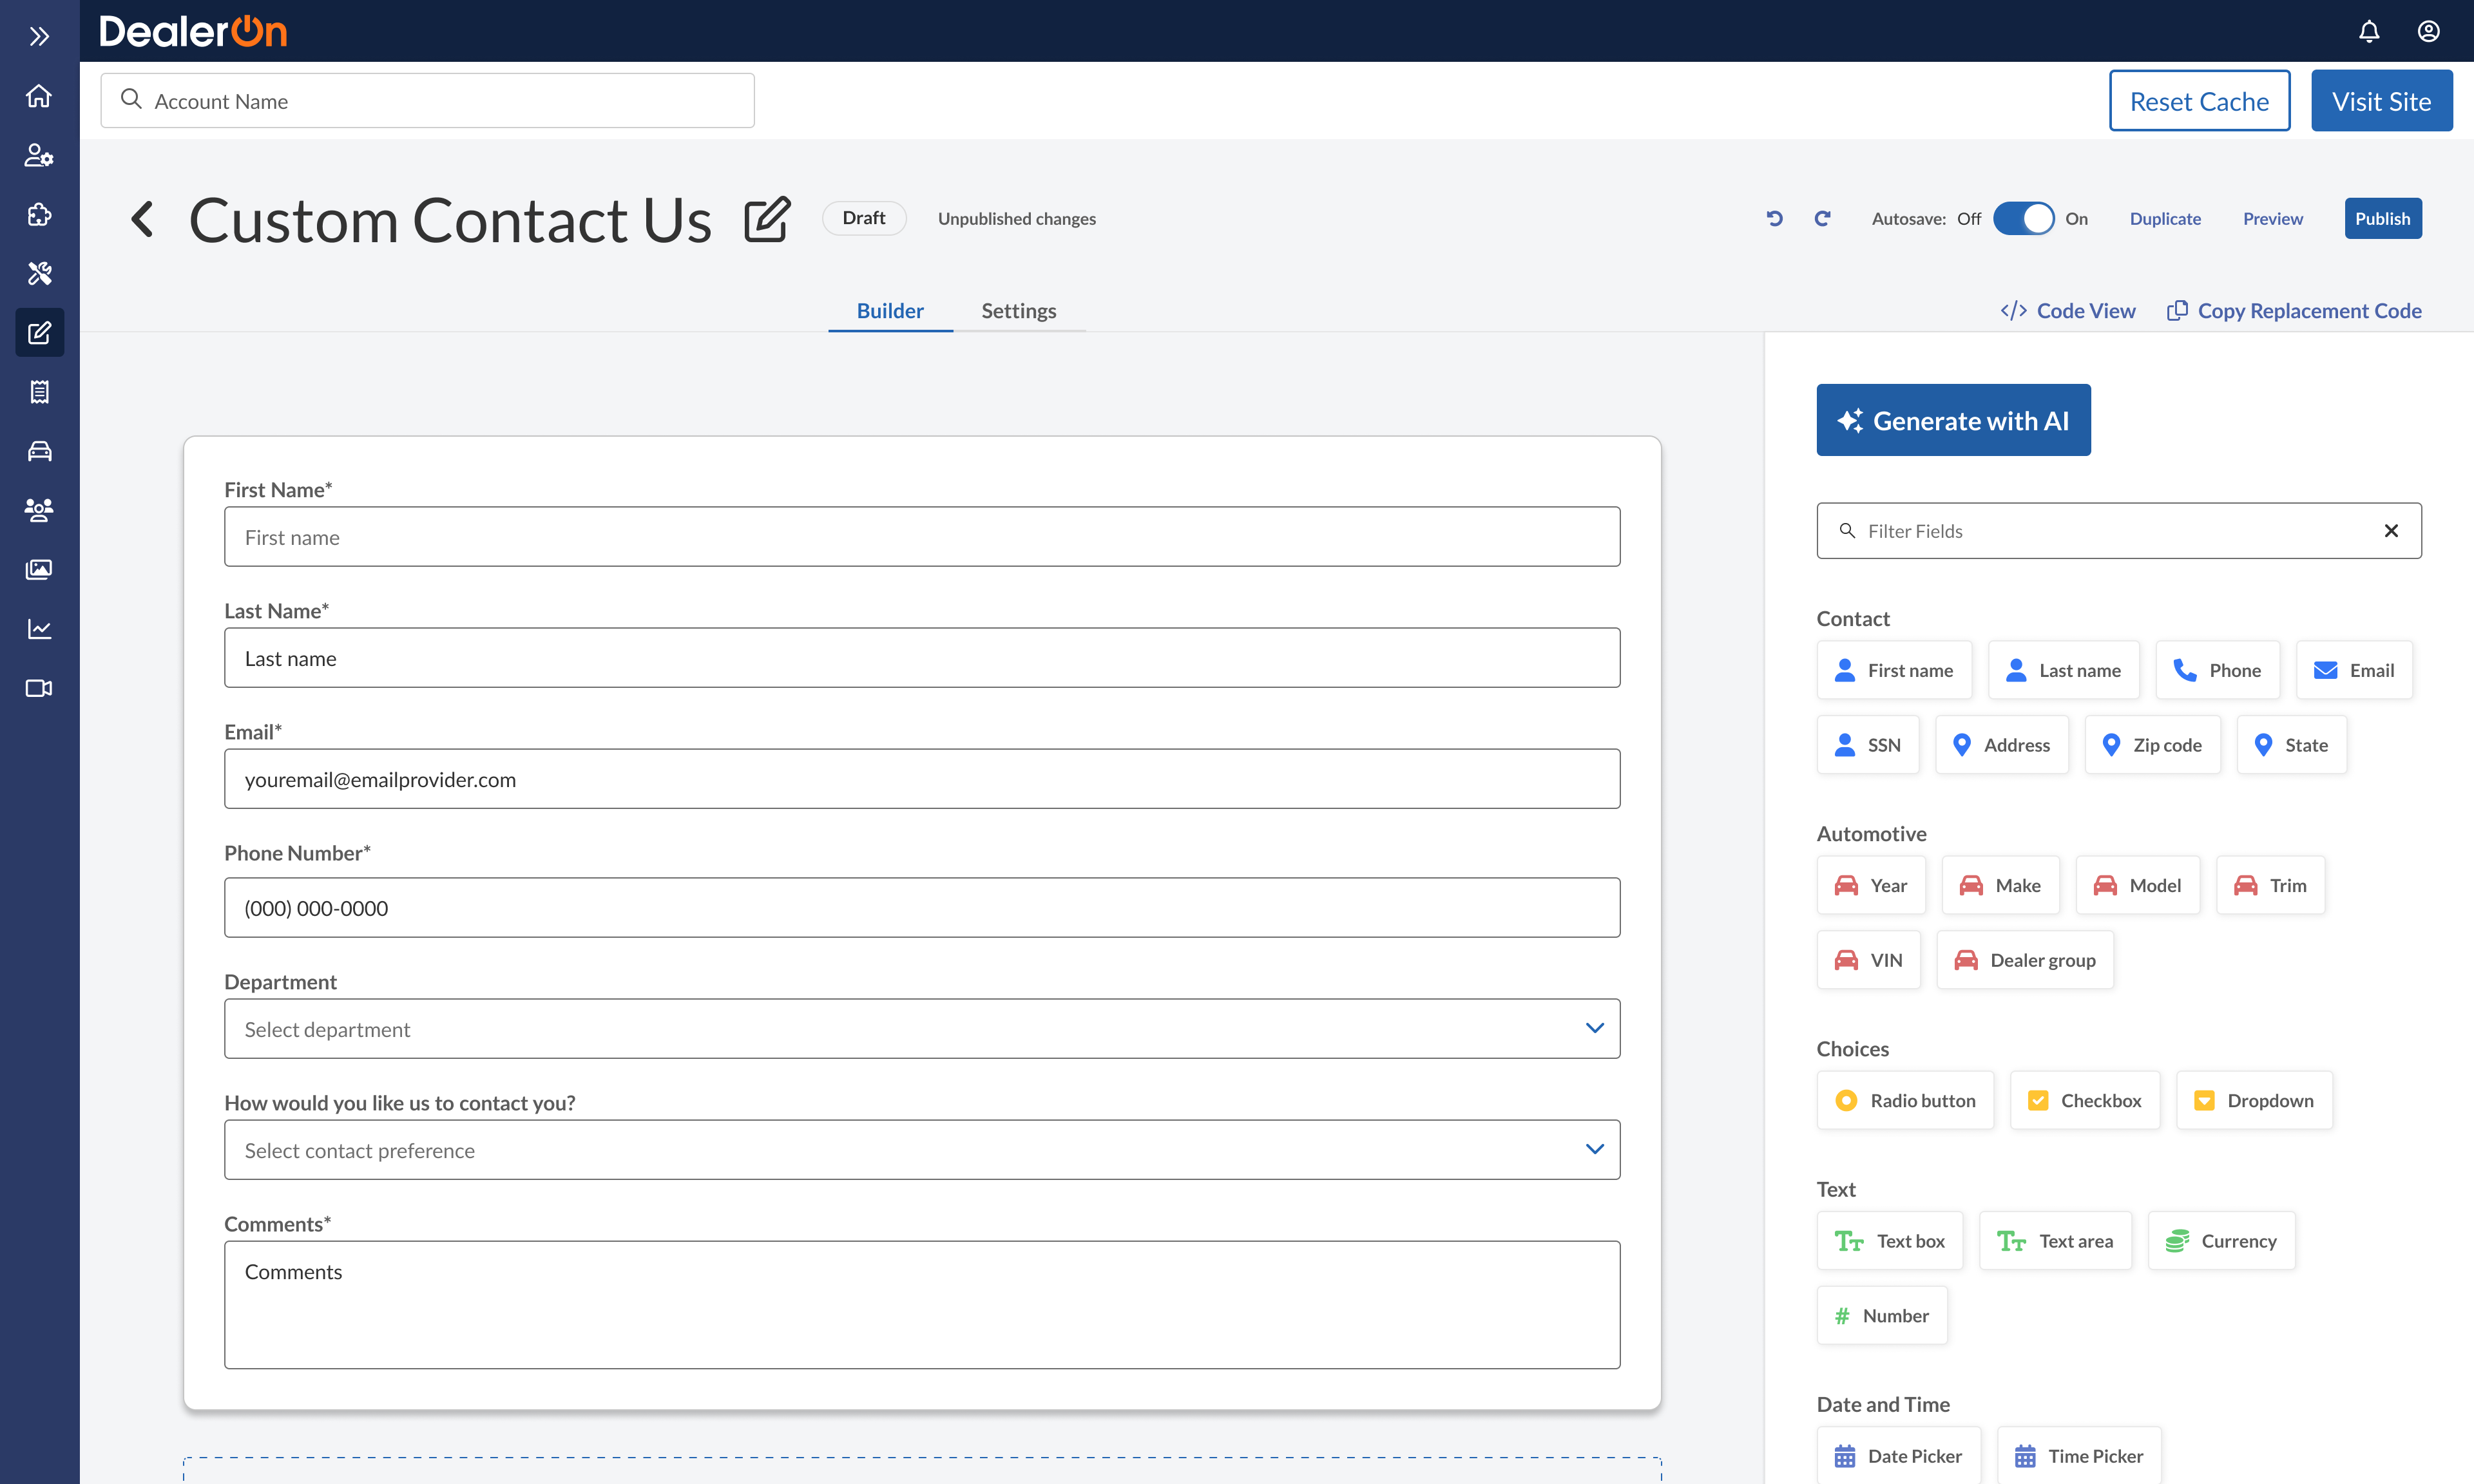
Task: Click the Filter Fields search box
Action: tap(2118, 531)
